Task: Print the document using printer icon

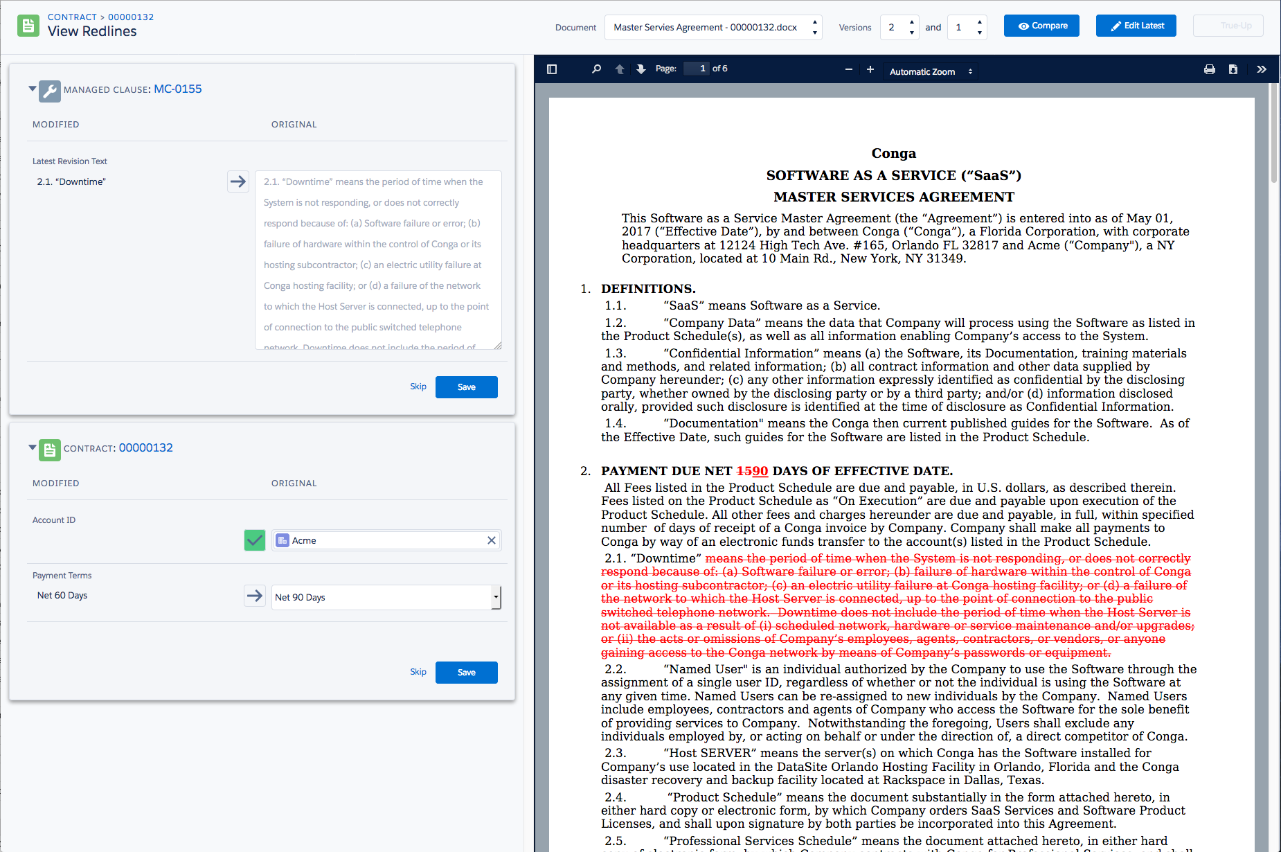Action: [x=1209, y=69]
